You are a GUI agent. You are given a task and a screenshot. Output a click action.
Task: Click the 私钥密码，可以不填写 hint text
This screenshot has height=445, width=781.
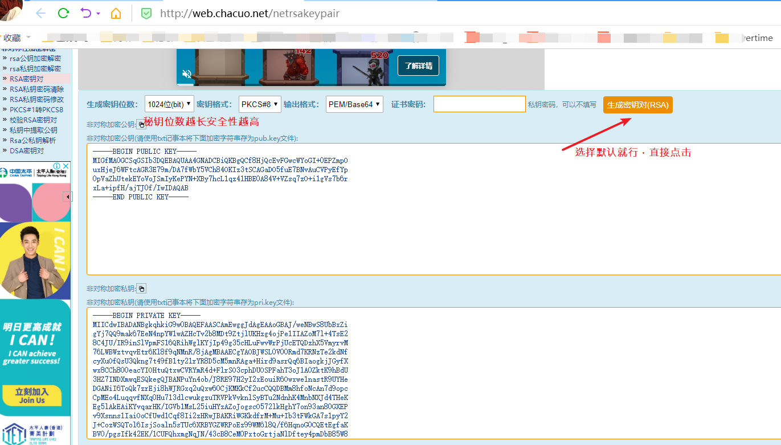coord(562,105)
